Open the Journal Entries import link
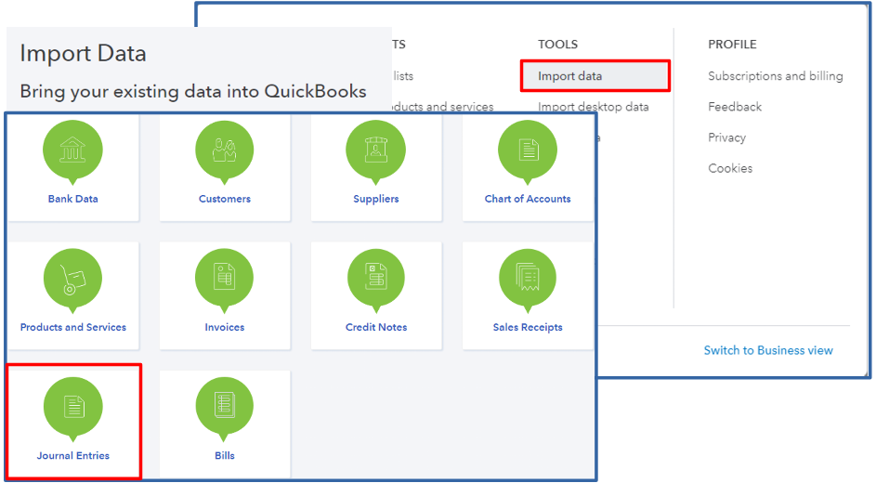Screen dimensions: 876x483 click(73, 456)
